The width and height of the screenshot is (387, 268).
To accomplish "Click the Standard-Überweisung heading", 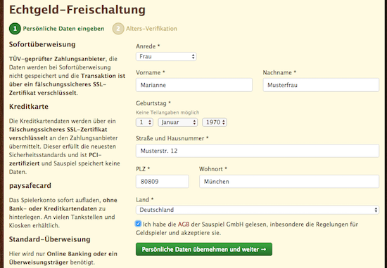I will coord(50,239).
